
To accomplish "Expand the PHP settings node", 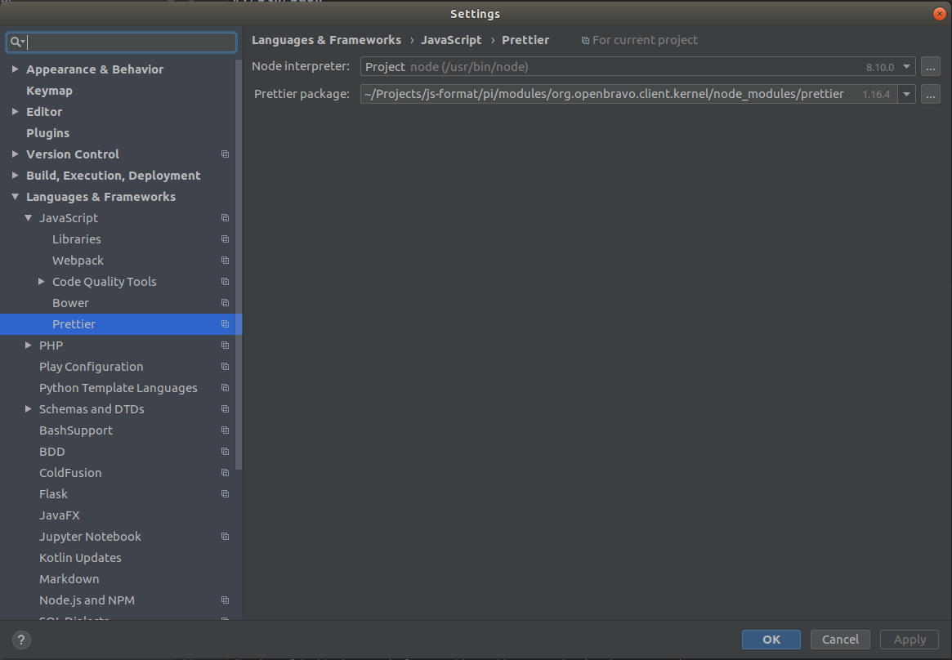I will tap(29, 346).
